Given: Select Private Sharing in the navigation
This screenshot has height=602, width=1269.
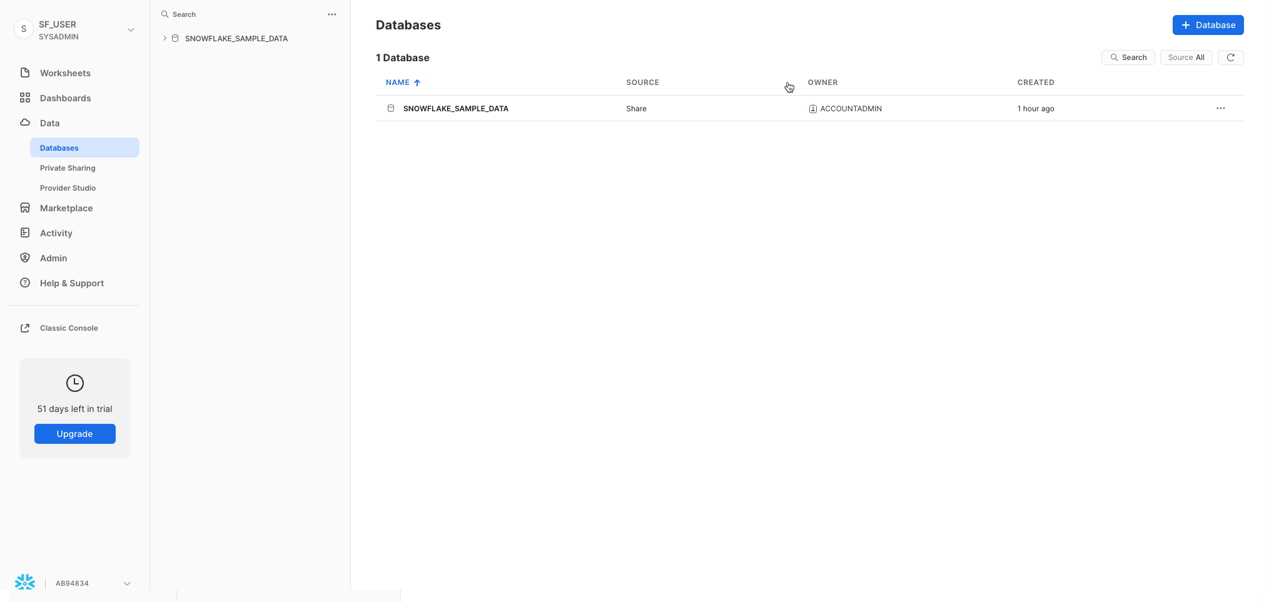Looking at the screenshot, I should click(x=67, y=168).
